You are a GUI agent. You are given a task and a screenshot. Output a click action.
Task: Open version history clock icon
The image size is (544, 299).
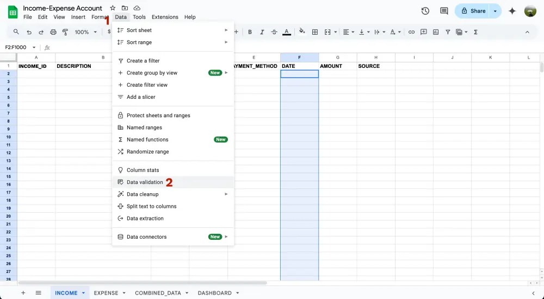point(425,11)
